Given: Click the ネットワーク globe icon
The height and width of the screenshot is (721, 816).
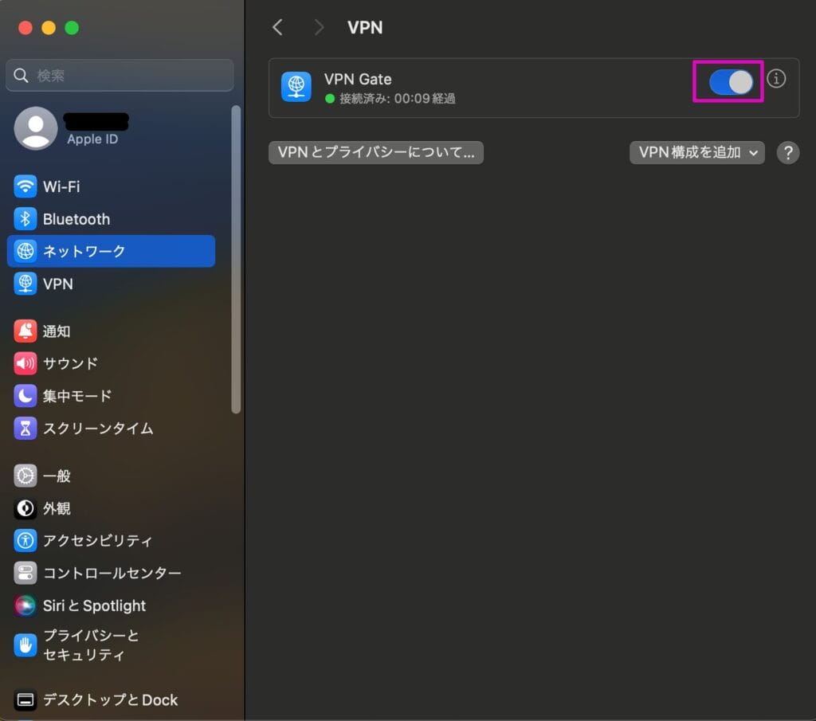Looking at the screenshot, I should tap(25, 251).
